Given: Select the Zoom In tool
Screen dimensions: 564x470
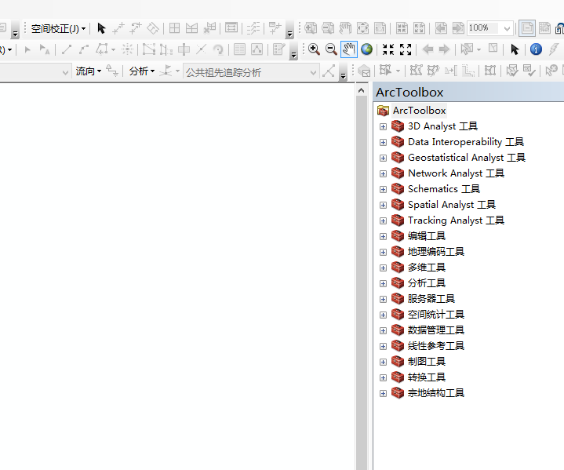Looking at the screenshot, I should point(314,49).
